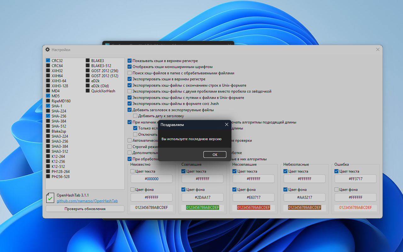Enable Цвет фона checkbox under Ошибка

[x=337, y=190]
